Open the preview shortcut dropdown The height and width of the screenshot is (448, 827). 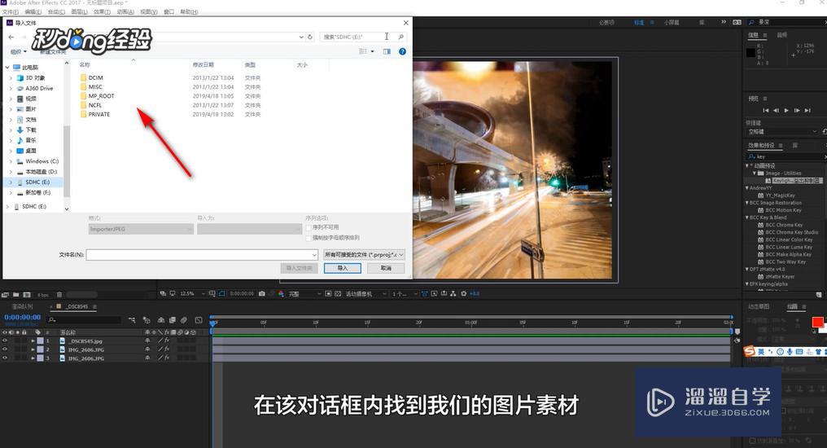pos(782,131)
